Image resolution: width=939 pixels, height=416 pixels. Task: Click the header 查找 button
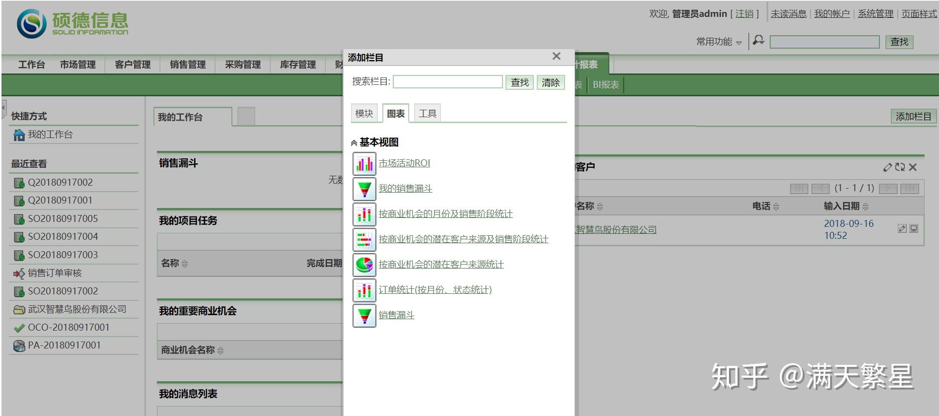(899, 42)
